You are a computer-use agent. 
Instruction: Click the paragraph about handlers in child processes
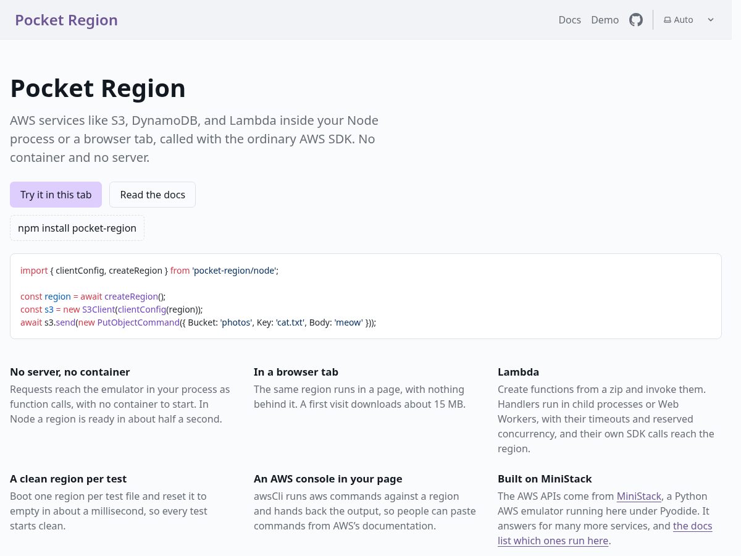pos(606,419)
